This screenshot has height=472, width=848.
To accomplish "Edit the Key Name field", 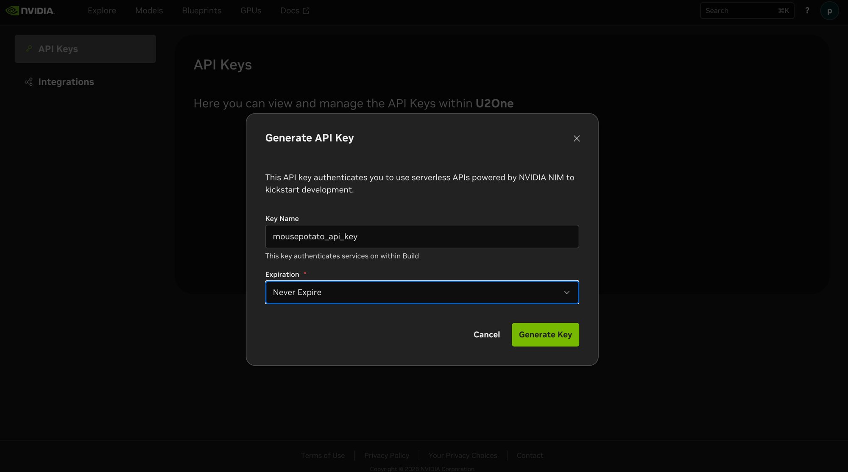I will (x=422, y=236).
